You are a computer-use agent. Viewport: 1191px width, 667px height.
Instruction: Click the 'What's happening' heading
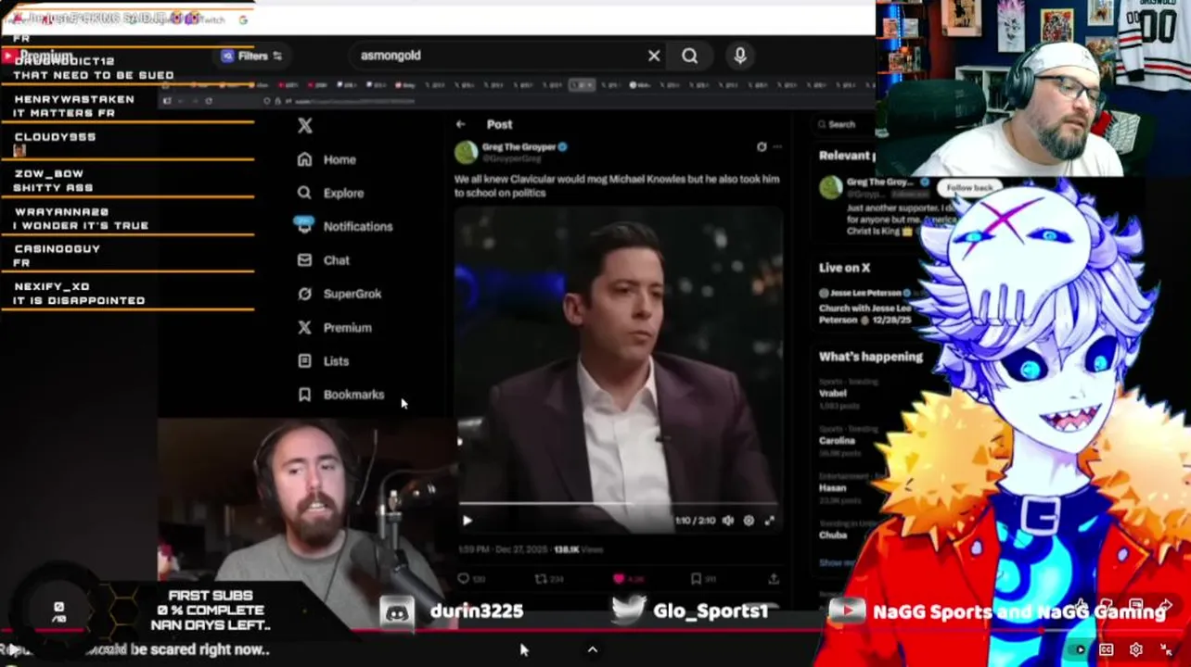tap(870, 357)
